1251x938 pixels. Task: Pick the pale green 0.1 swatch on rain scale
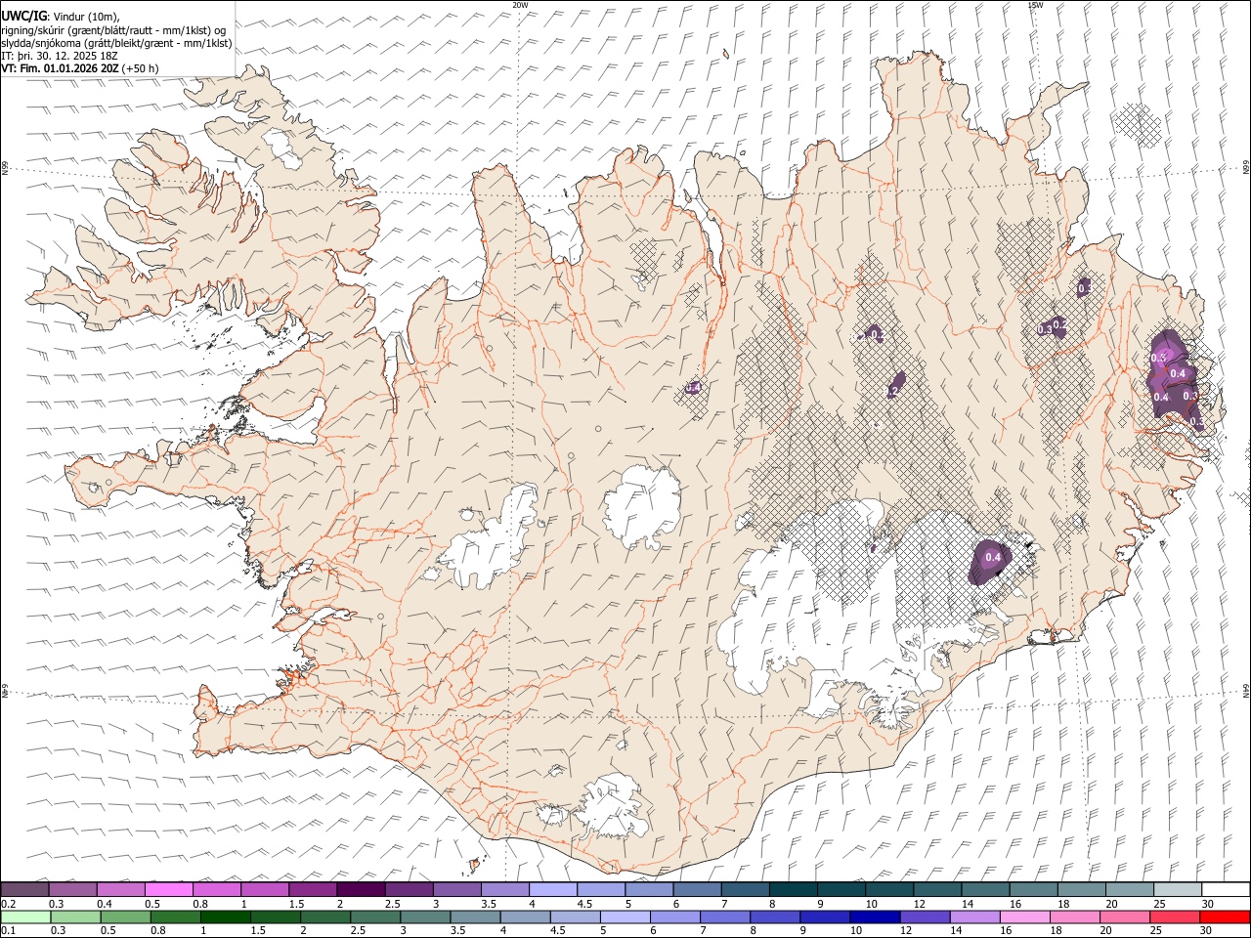tap(25, 917)
